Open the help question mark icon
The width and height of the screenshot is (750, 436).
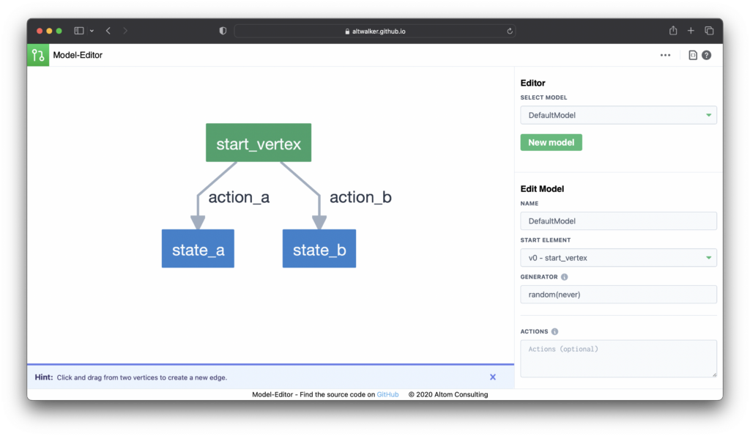pos(707,55)
